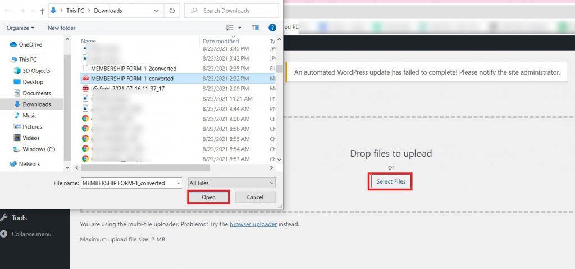Click the 8/23/2021 11:21 AM date cell
The width and height of the screenshot is (575, 269).
[227, 99]
